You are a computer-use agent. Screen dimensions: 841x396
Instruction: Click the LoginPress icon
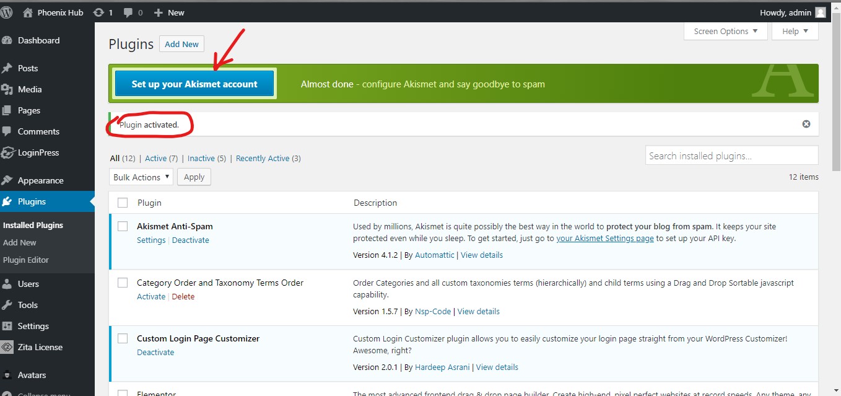[x=7, y=152]
